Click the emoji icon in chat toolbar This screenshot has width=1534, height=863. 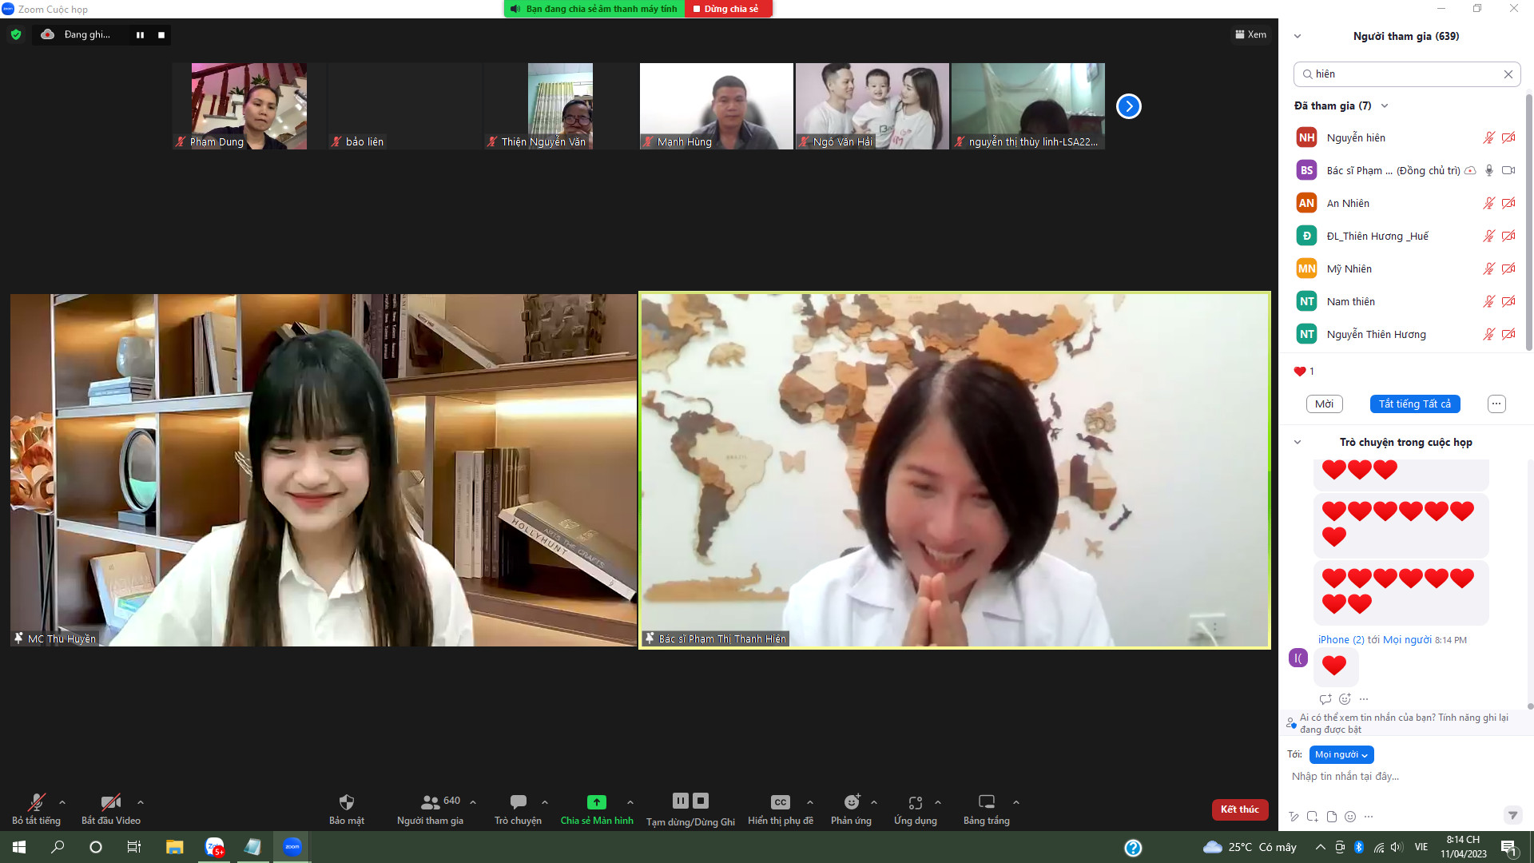click(x=1350, y=817)
